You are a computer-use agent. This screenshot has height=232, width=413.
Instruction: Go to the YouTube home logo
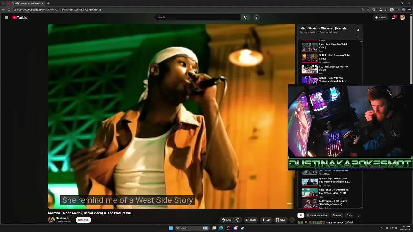20,17
